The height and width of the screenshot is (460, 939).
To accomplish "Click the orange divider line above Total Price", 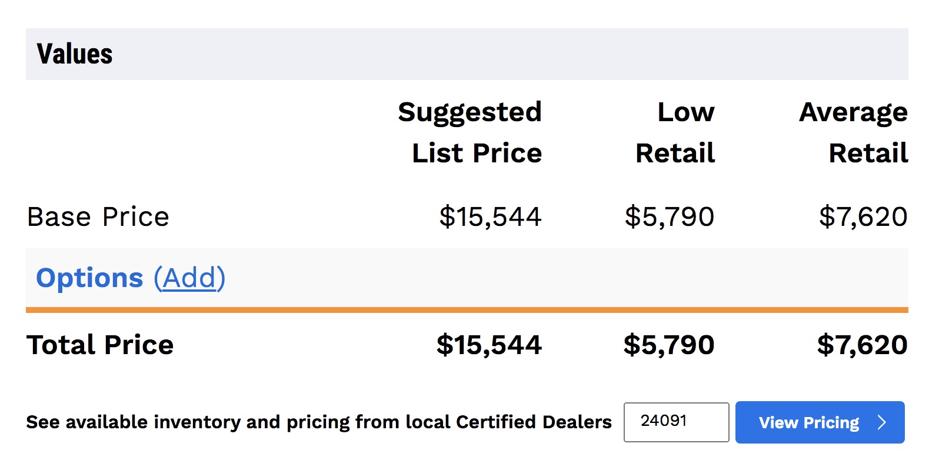I will (x=467, y=310).
